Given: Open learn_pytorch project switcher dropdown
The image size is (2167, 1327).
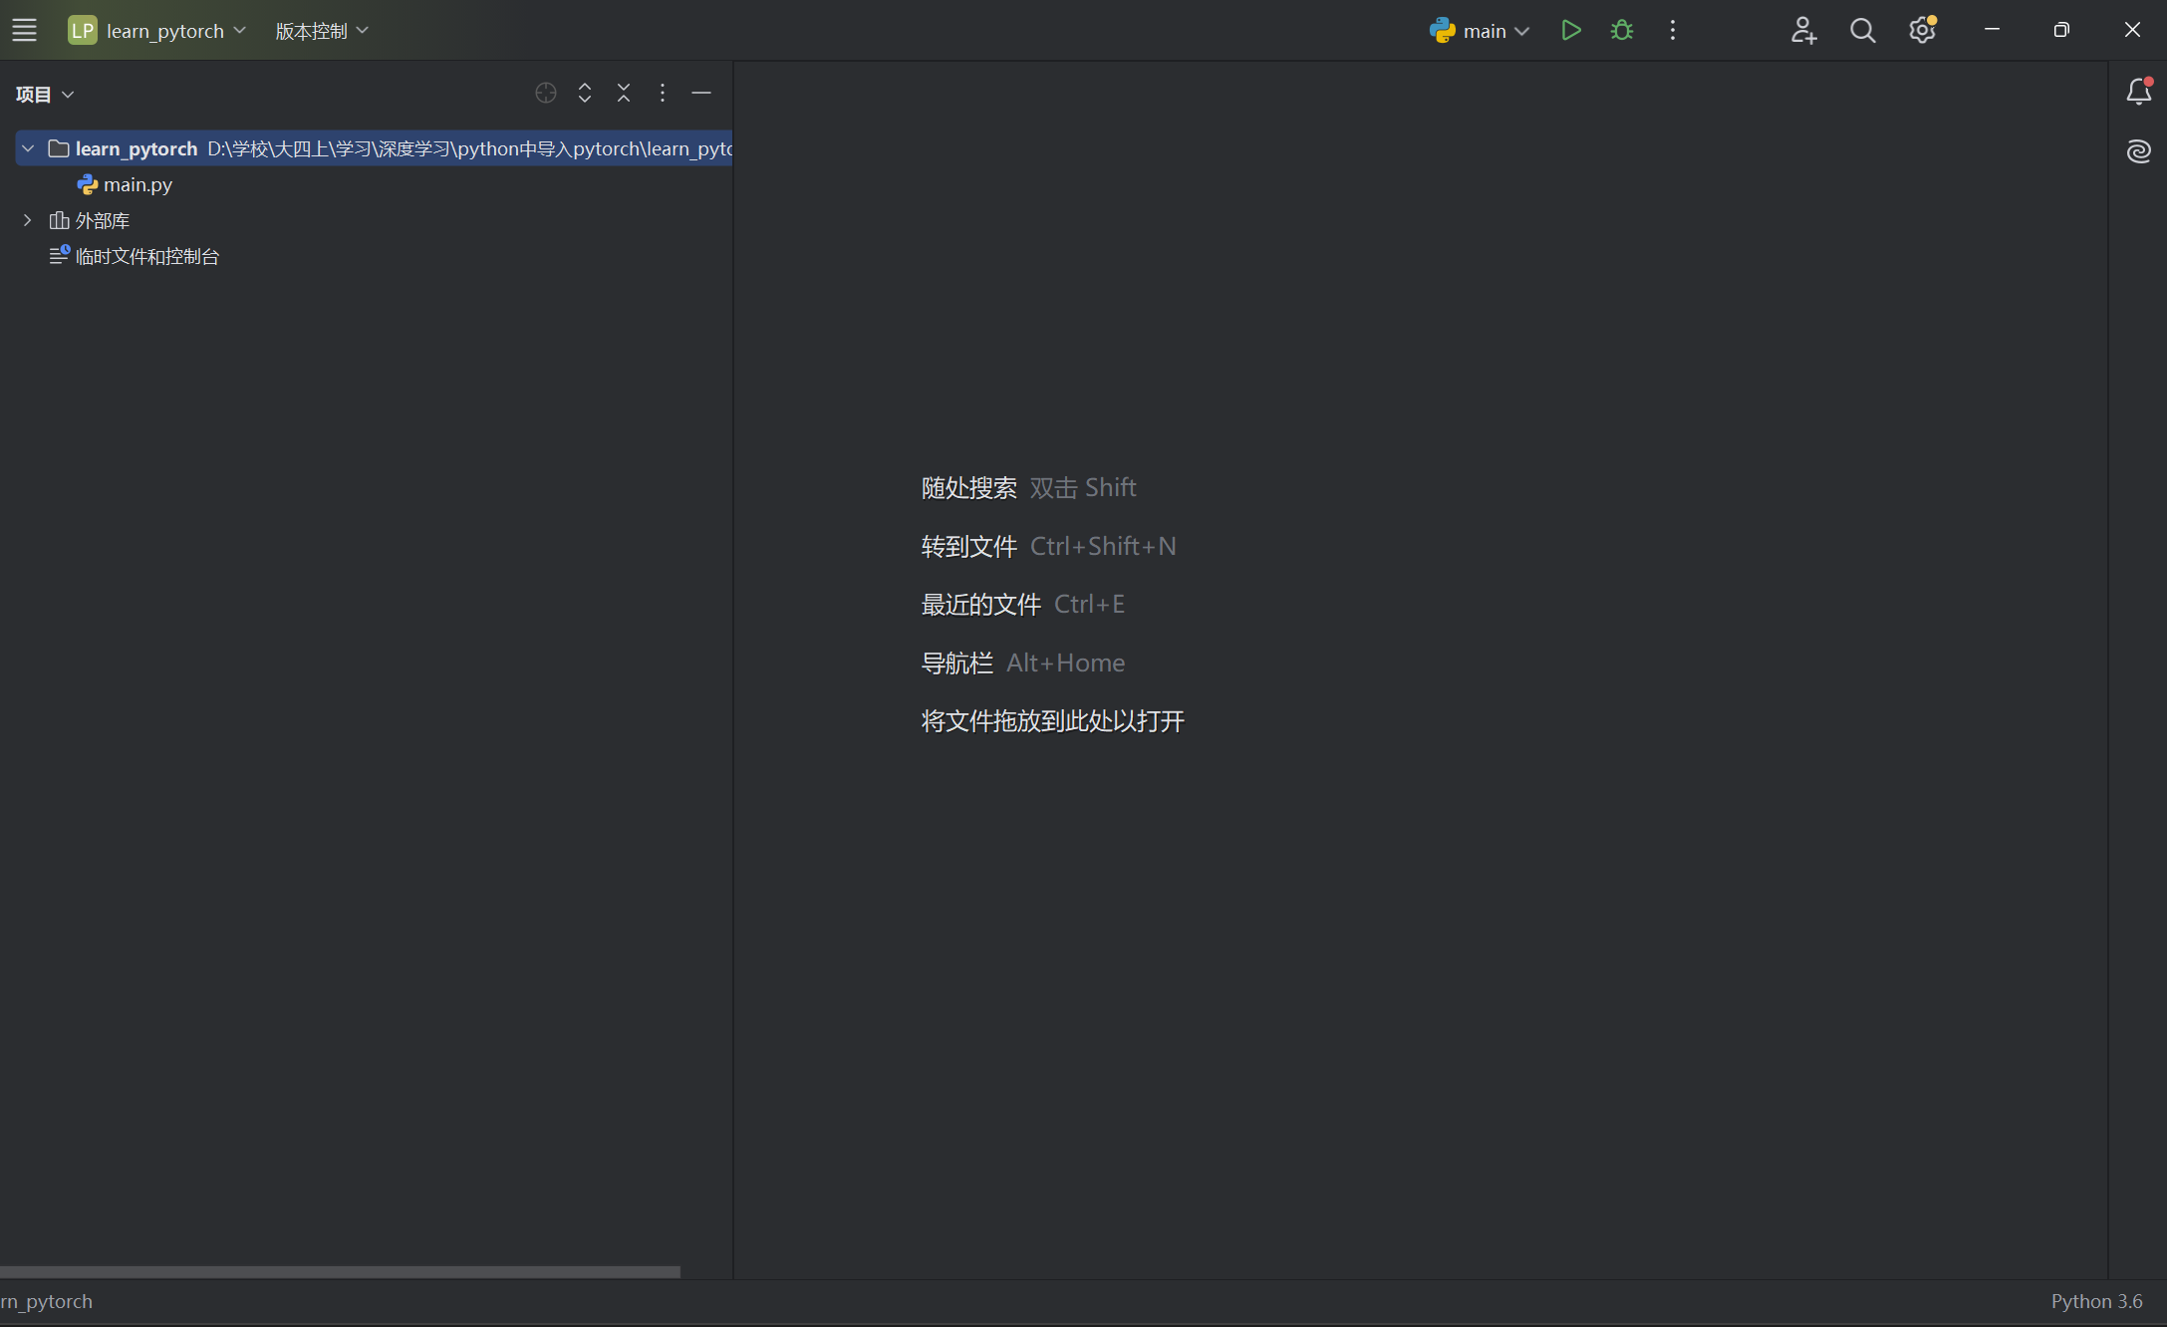Looking at the screenshot, I should click(x=157, y=31).
